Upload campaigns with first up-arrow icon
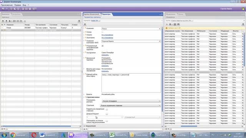Image resolution: width=246 pixels, height=138 pixels. tap(3, 21)
